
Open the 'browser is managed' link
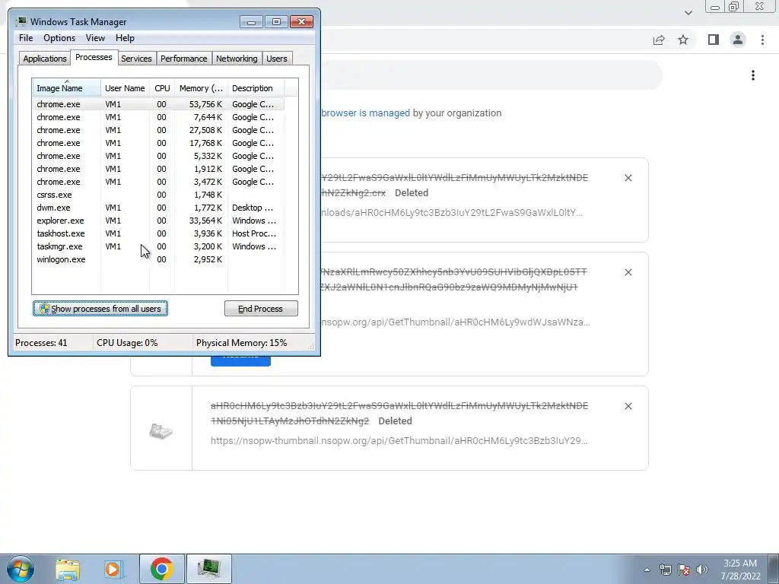(x=366, y=113)
